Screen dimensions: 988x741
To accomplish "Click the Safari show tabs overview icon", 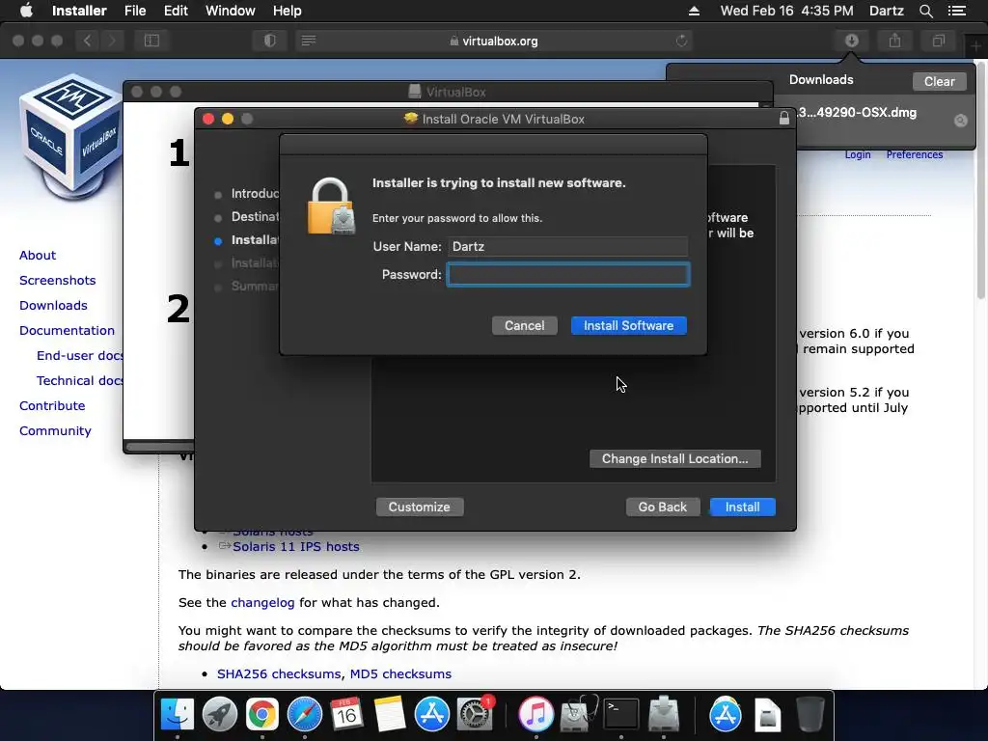I will (x=938, y=41).
